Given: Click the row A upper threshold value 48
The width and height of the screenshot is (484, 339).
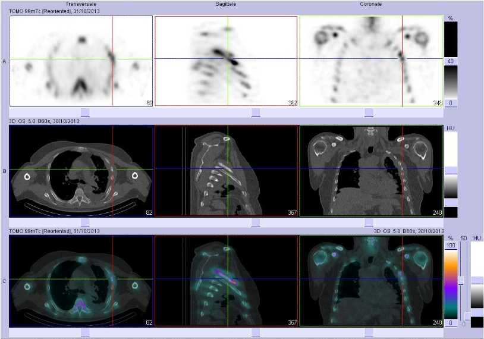Looking at the screenshot, I should click(x=451, y=61).
